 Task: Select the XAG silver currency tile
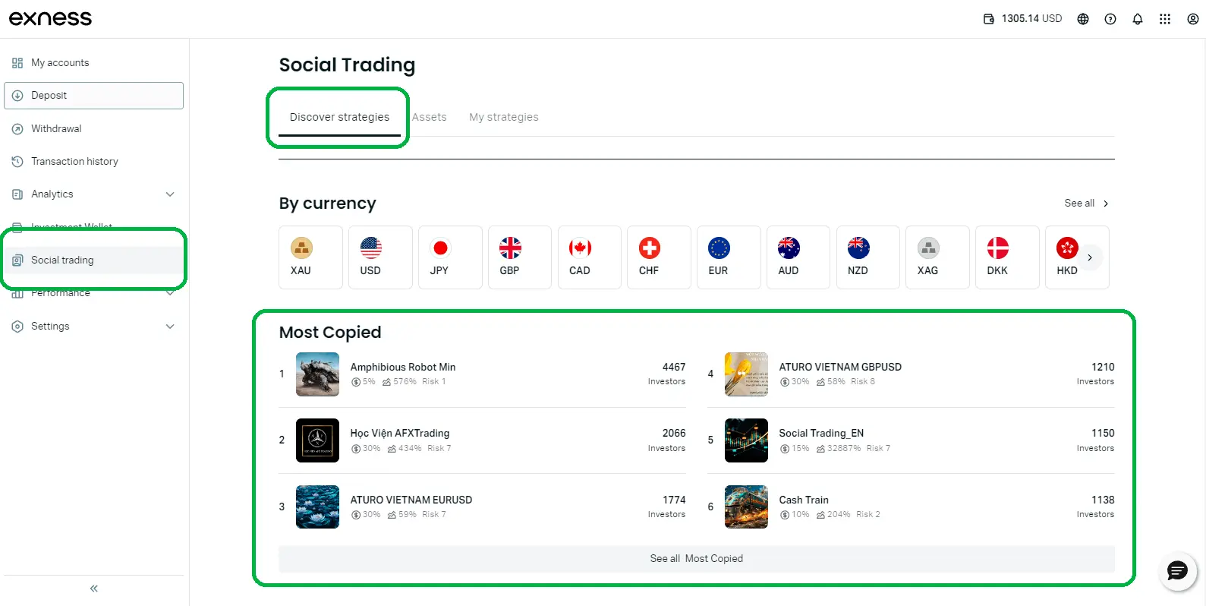(937, 257)
